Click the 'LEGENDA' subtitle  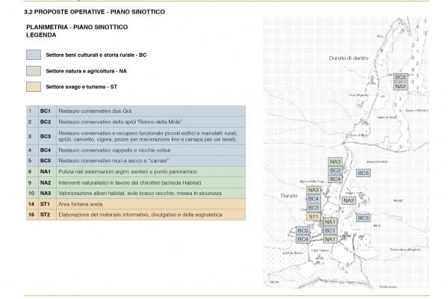click(41, 35)
